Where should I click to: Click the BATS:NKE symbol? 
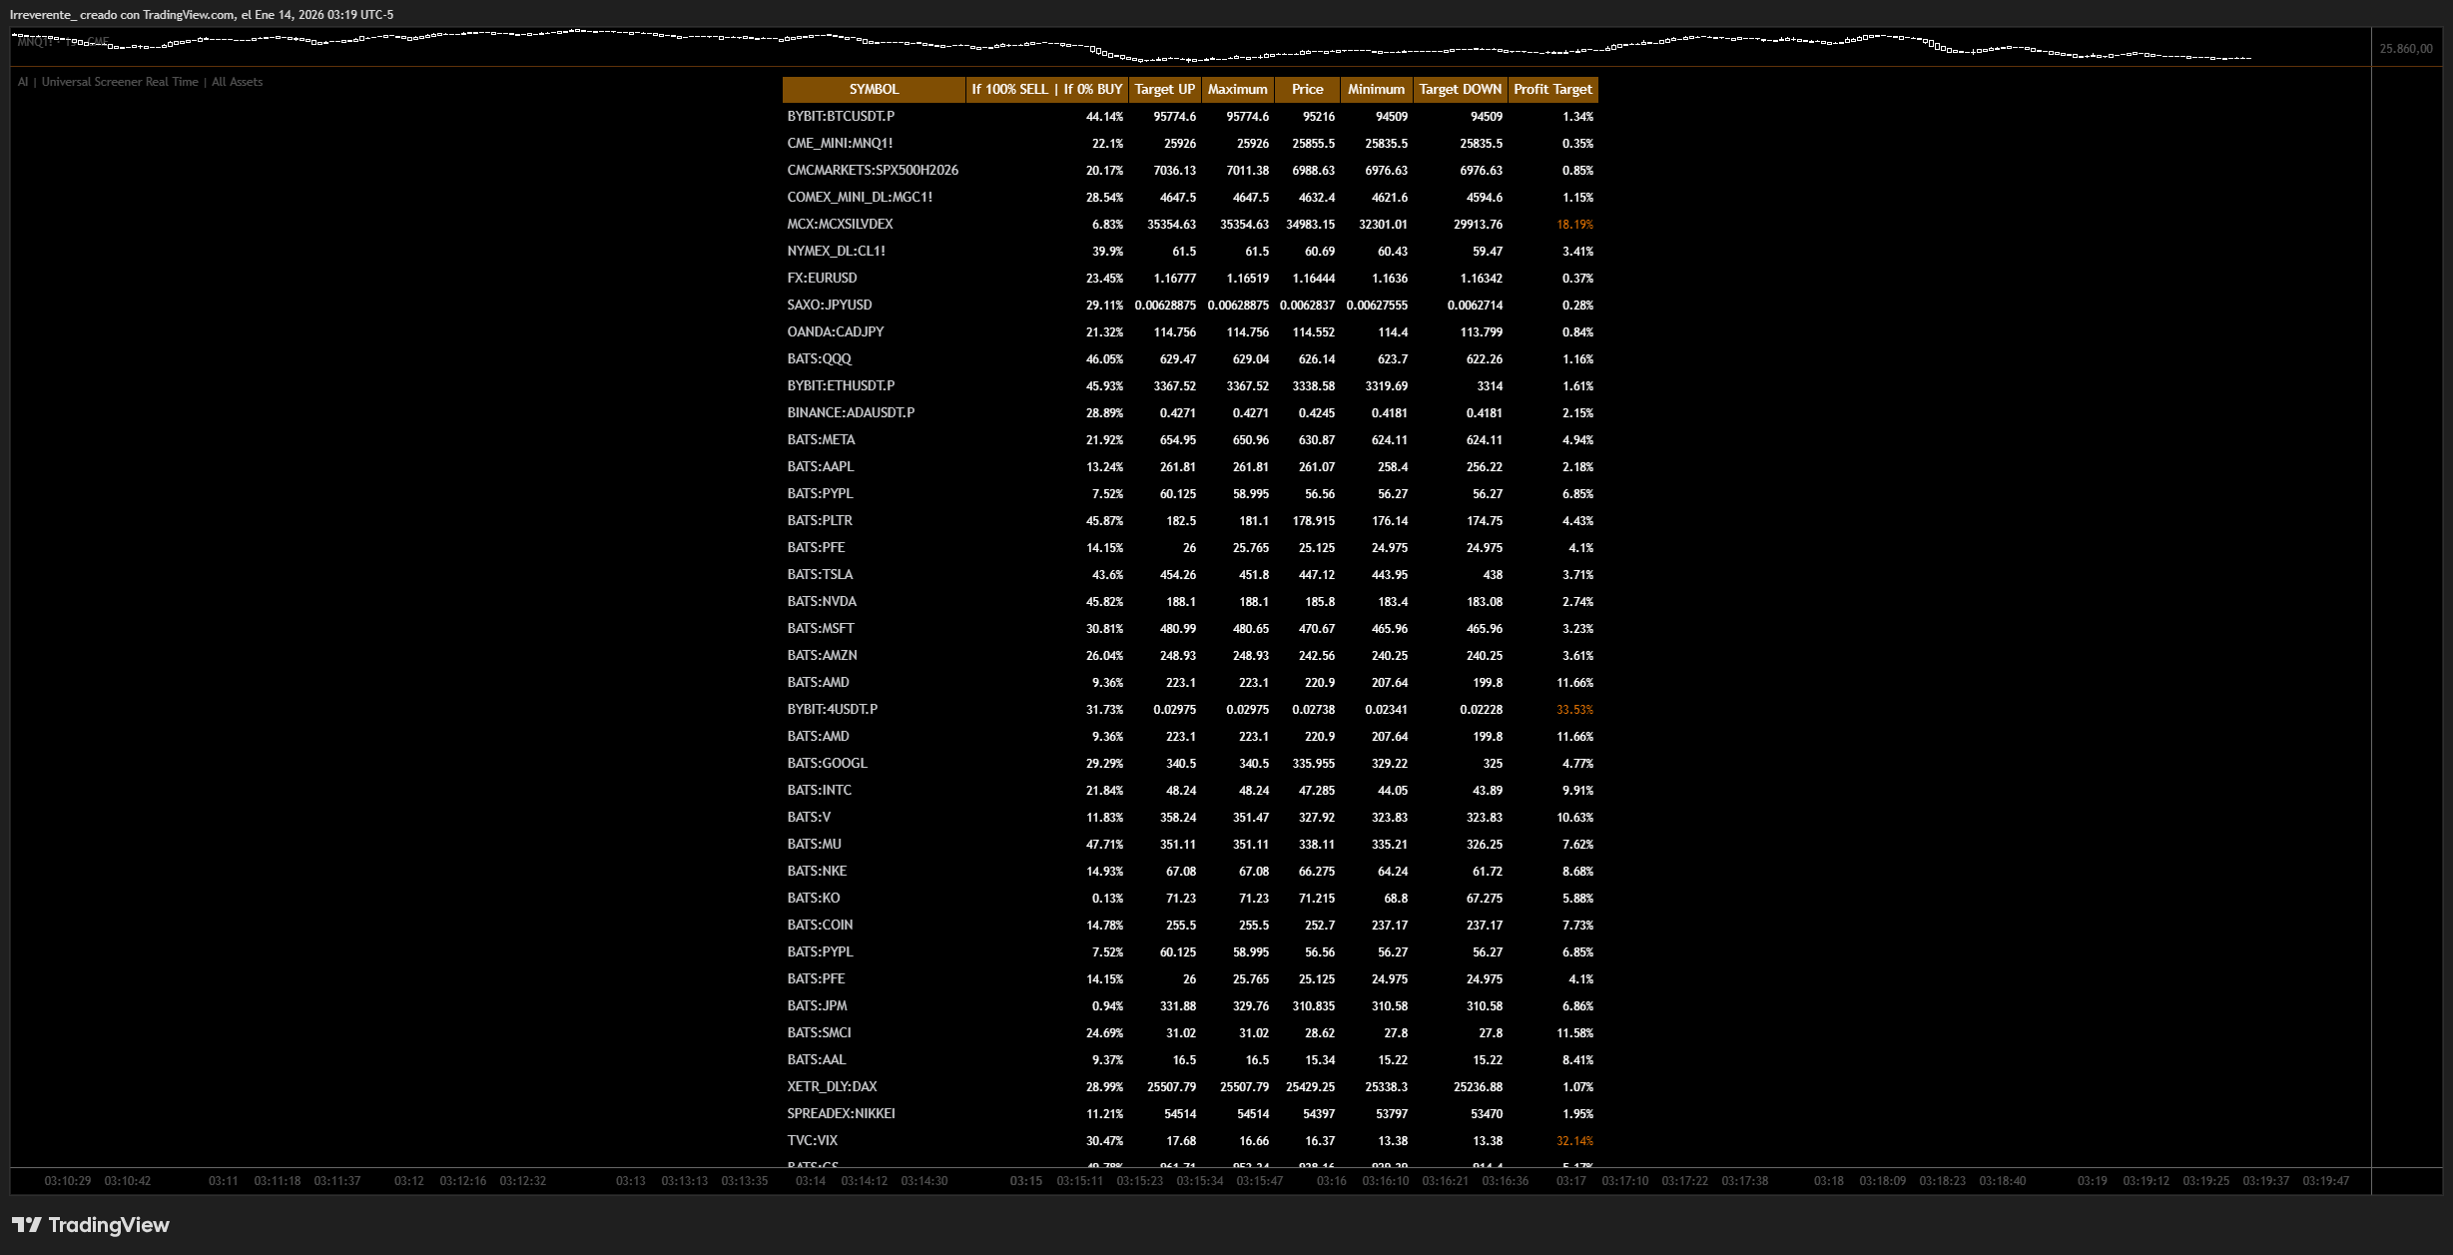(x=817, y=872)
